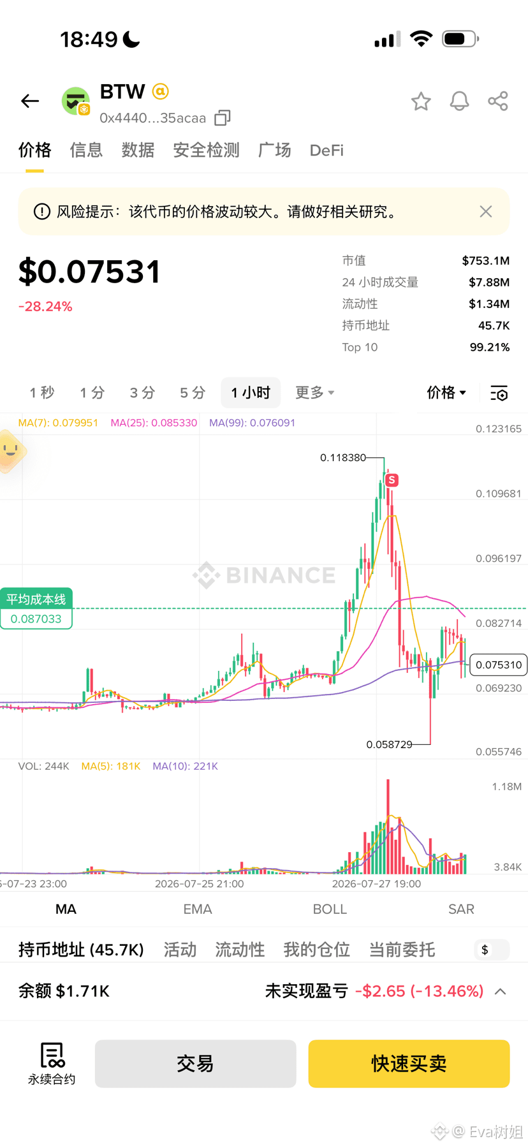528x1148 pixels.
Task: Tap the price $0.07531
Action: (89, 272)
